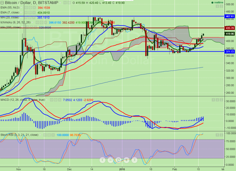Click the green realtime status indicator
The width and height of the screenshot is (236, 171).
click(217, 3)
